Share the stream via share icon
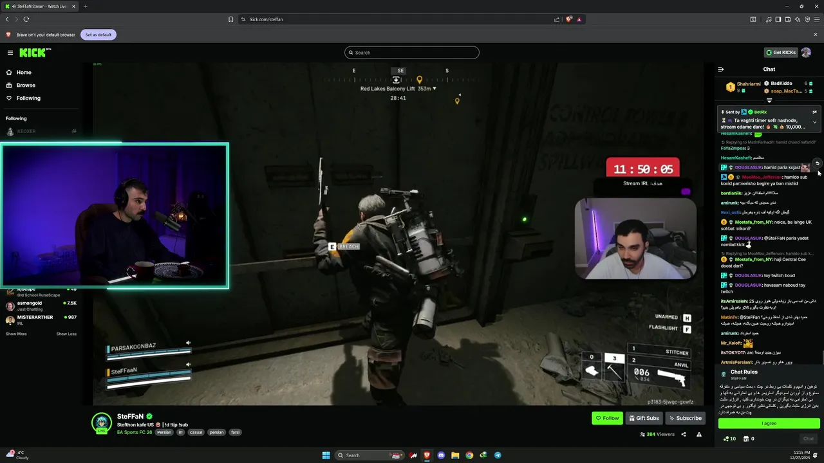Viewport: 824px width, 463px height. [x=684, y=435]
